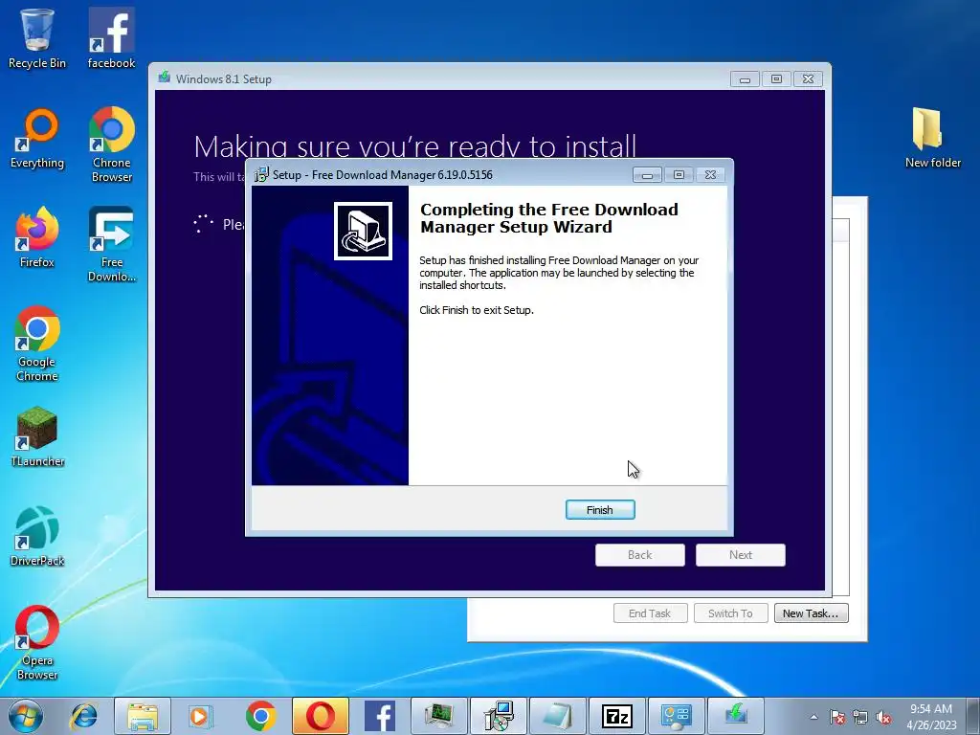
Task: Open the clock showing 9:54 AM
Action: tap(931, 717)
